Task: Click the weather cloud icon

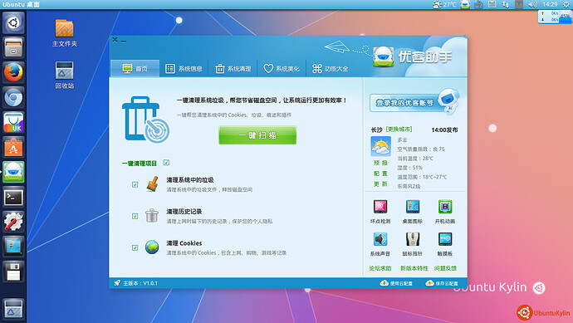Action: [x=380, y=146]
